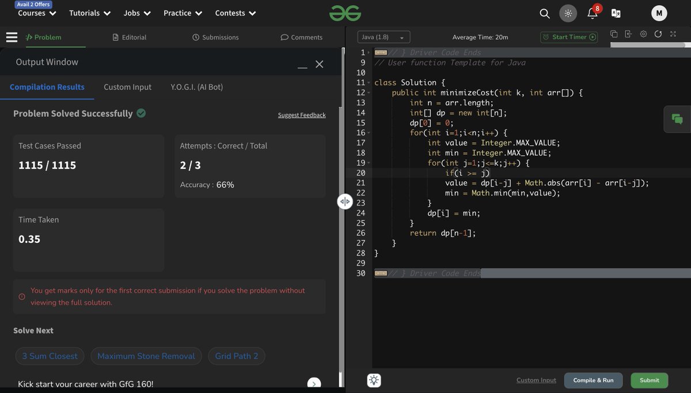Start the 20 minute timer
The image size is (691, 393).
click(569, 36)
